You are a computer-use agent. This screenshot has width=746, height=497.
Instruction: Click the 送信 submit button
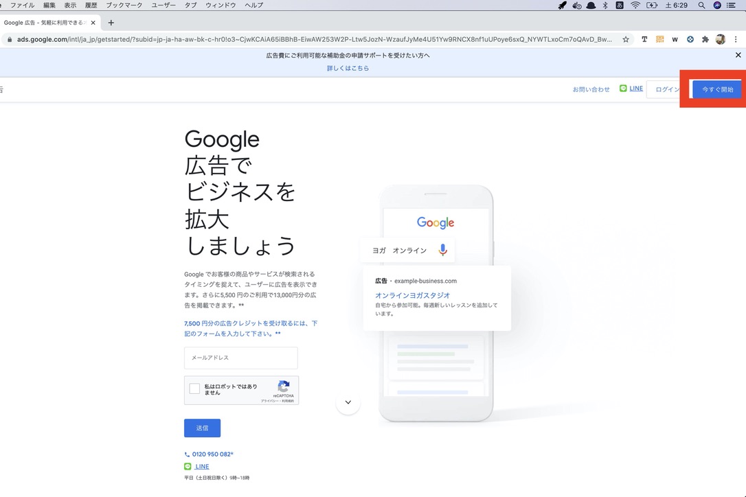pyautogui.click(x=202, y=428)
